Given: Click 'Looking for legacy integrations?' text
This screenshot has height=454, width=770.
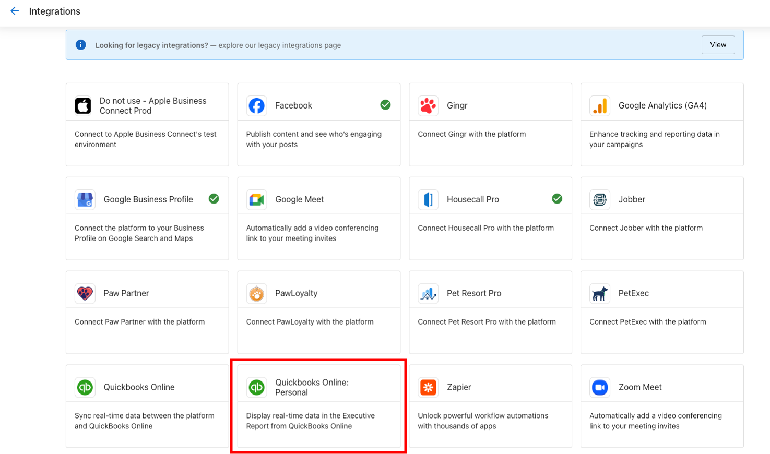Looking at the screenshot, I should point(151,45).
